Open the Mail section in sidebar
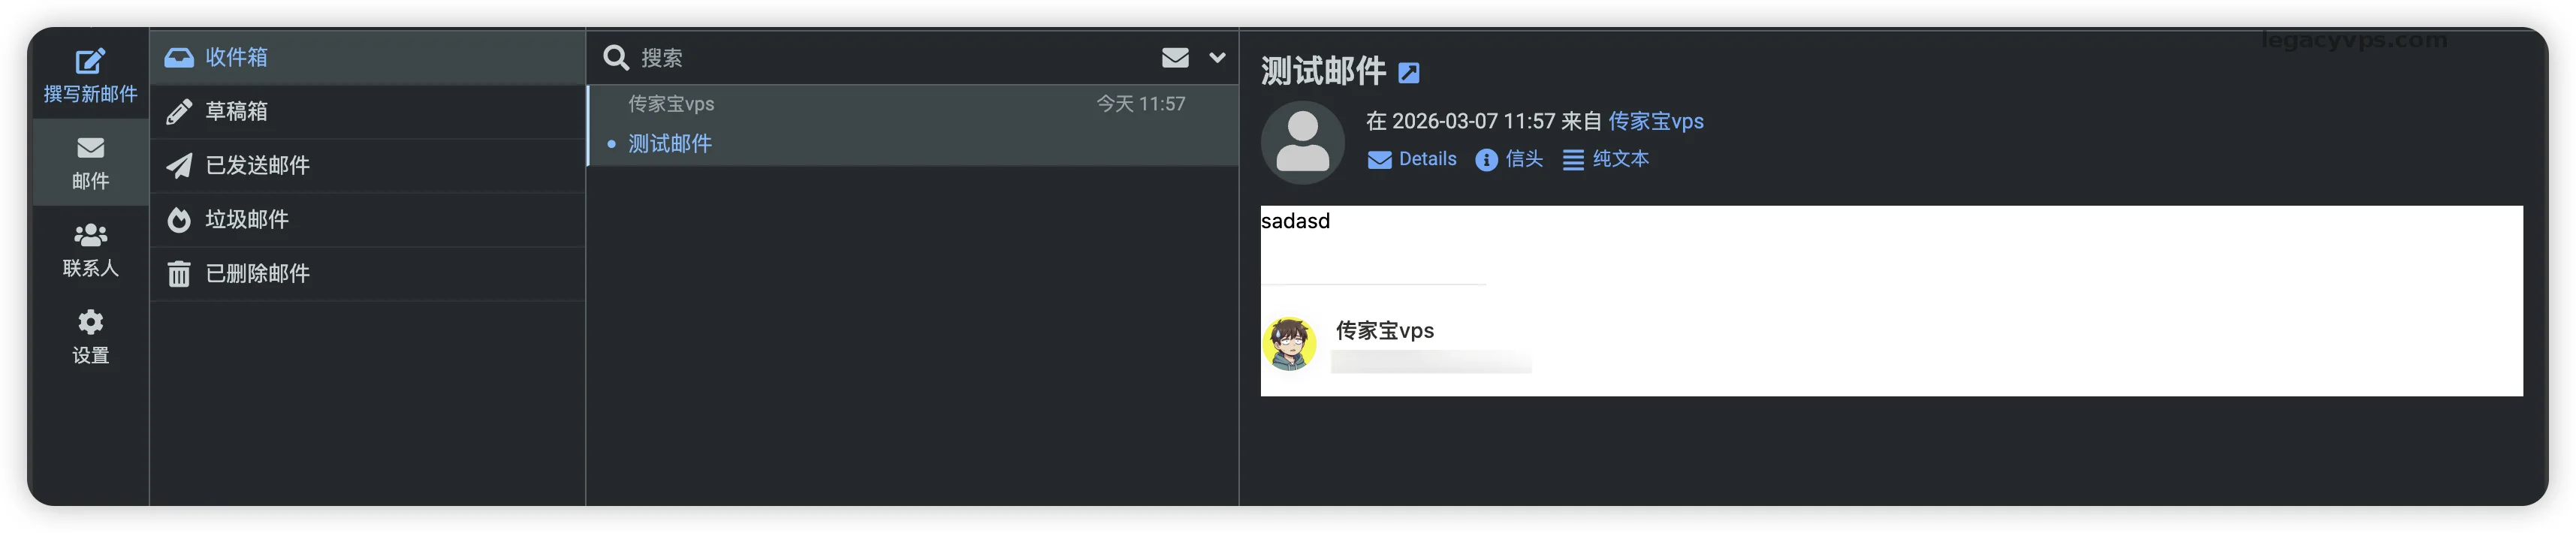 90,162
